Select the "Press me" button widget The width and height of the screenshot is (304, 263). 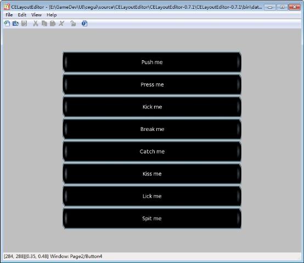(152, 84)
